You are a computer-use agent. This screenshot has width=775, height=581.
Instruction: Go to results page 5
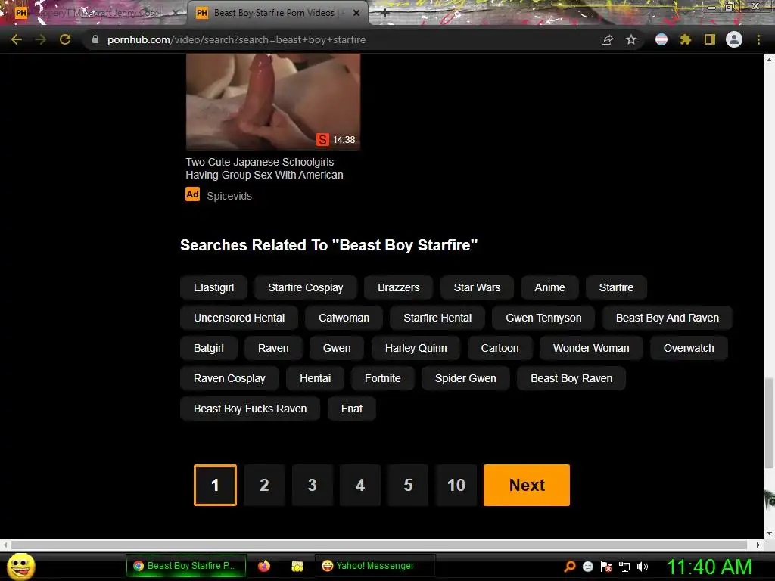point(408,485)
